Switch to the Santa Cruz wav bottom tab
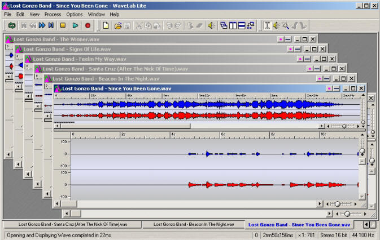Viewport: 380px width, 240px height. pyautogui.click(x=73, y=224)
